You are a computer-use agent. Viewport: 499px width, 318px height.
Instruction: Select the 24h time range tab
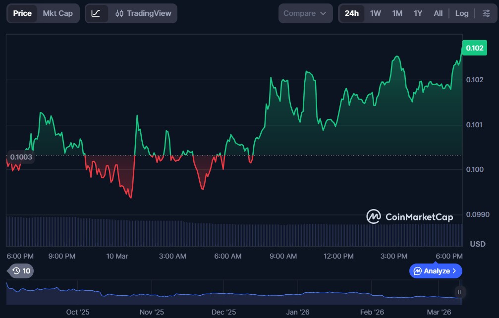(x=352, y=13)
